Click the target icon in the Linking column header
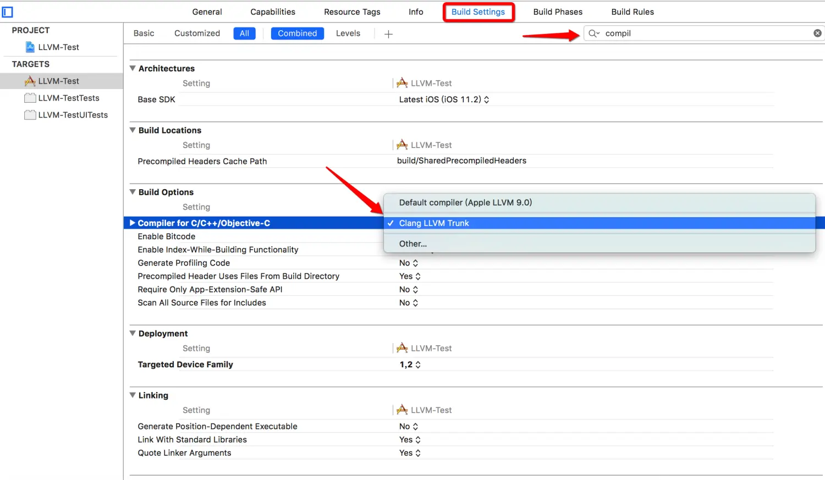 click(402, 410)
